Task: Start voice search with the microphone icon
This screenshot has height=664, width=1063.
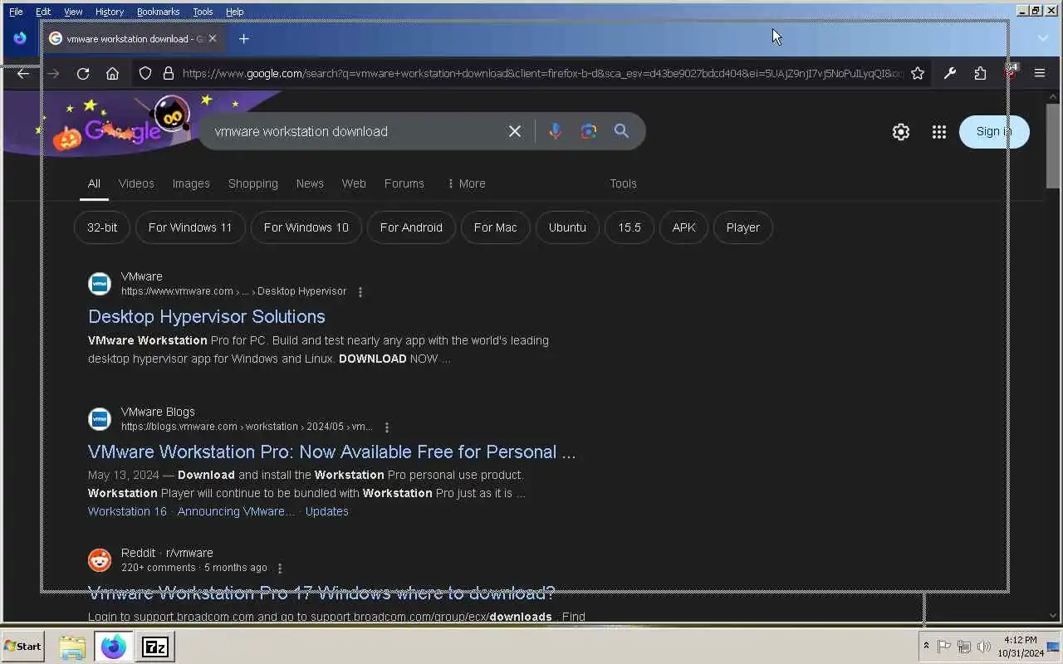Action: pyautogui.click(x=556, y=131)
